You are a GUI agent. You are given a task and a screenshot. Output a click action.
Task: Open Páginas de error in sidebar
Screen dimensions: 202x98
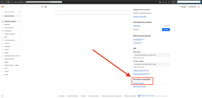pos(12,65)
